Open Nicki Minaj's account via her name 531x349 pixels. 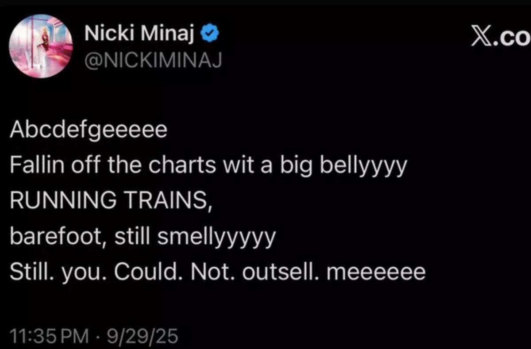click(139, 32)
